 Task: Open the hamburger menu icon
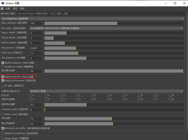pos(2,8)
